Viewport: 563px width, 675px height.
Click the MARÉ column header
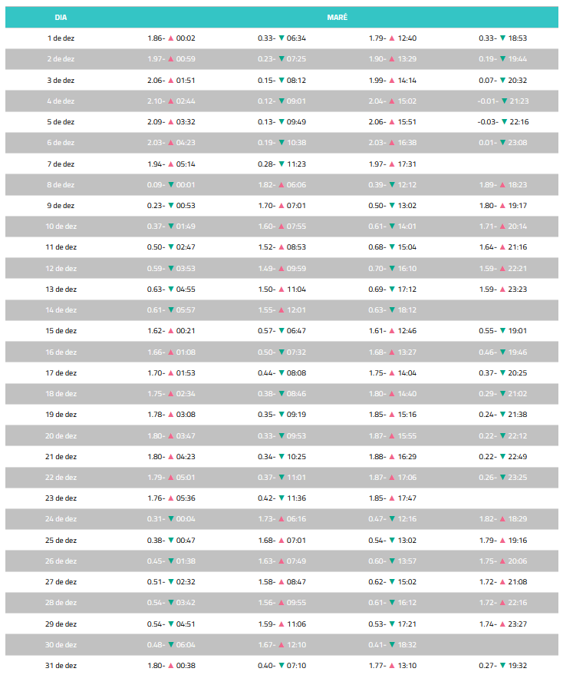click(337, 17)
